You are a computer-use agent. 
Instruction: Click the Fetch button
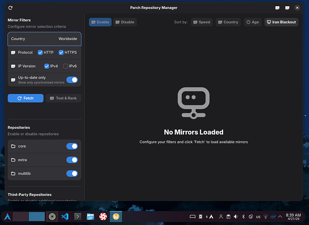click(26, 98)
